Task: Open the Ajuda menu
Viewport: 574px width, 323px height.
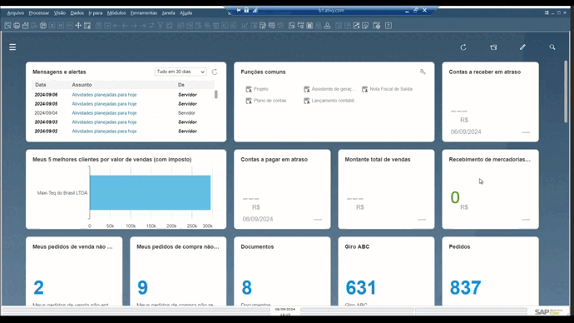Action: pyautogui.click(x=186, y=12)
